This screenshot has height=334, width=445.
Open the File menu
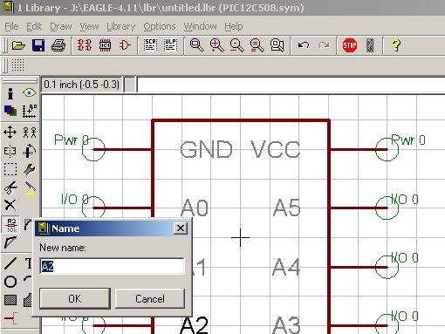click(x=11, y=26)
